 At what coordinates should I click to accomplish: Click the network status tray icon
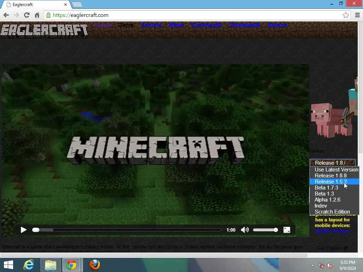tap(321, 265)
